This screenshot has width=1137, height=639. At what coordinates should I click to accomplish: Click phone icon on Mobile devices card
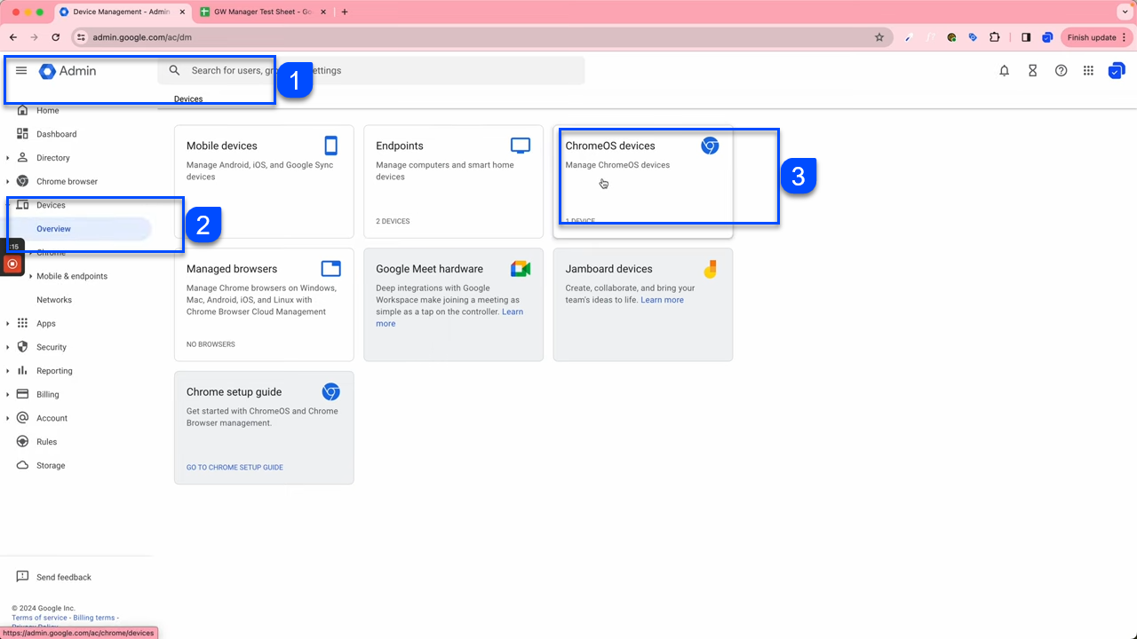[331, 146]
